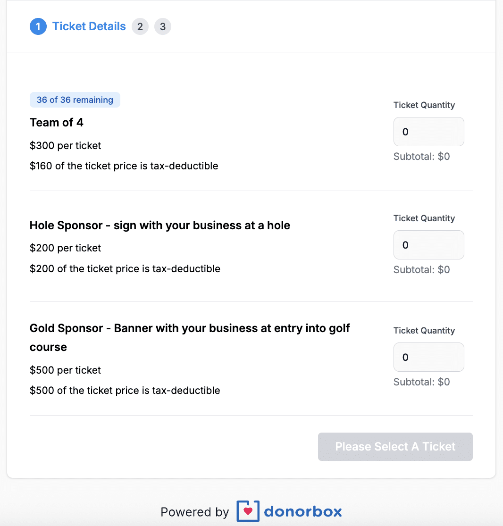This screenshot has width=503, height=526.
Task: Select the Ticket Details step label
Action: tap(89, 26)
